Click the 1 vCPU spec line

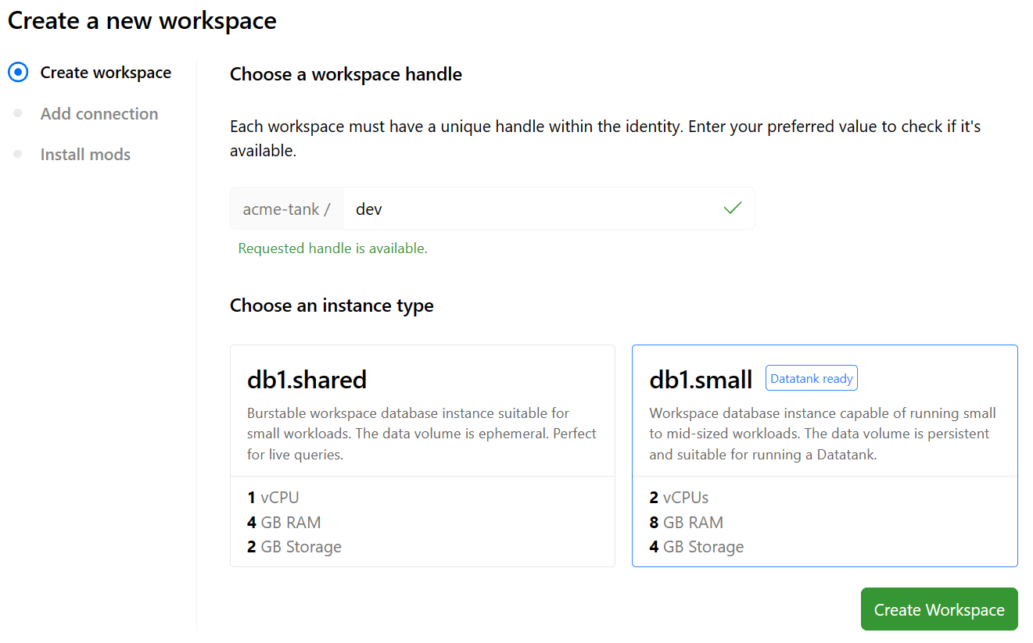[x=273, y=498]
